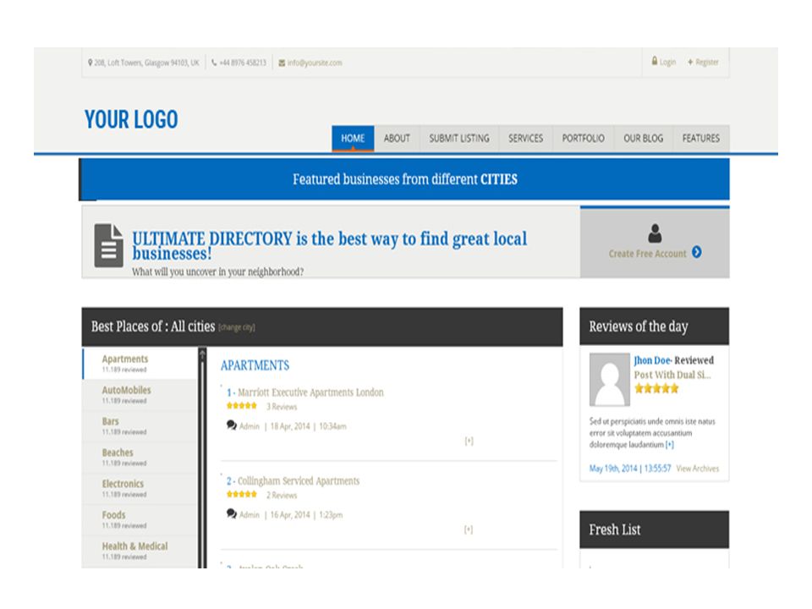Click the Create Free Account button

pos(655,243)
